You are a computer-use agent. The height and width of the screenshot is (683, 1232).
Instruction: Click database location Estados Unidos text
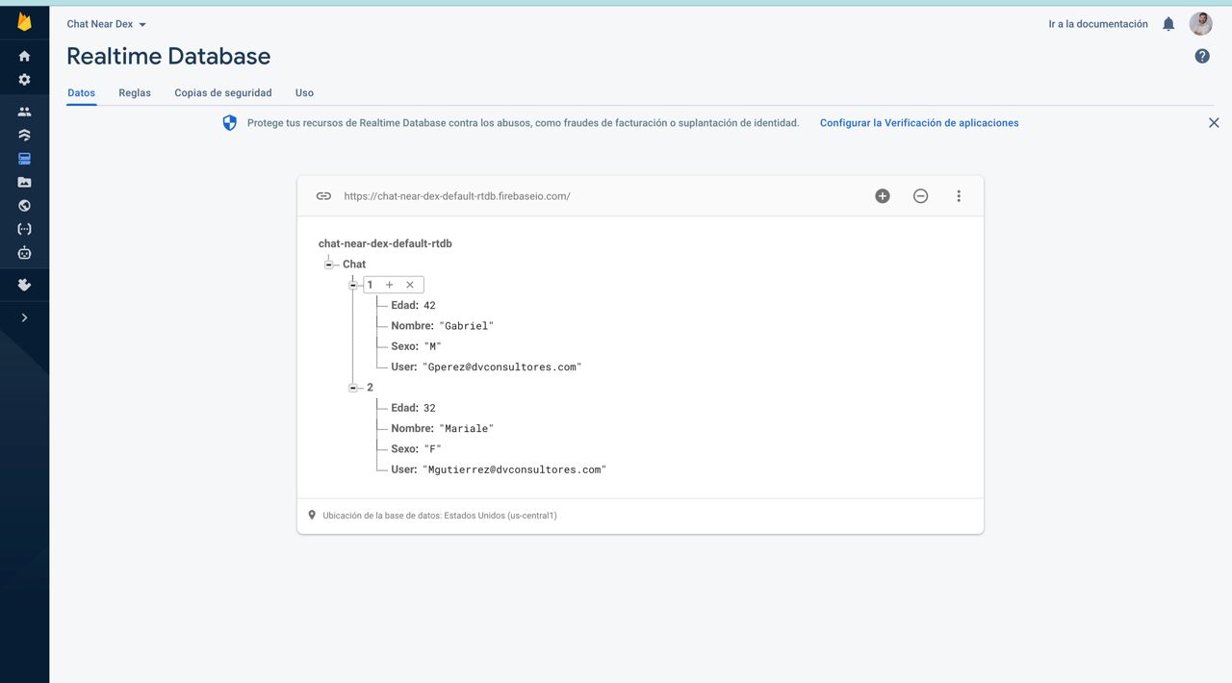point(440,516)
